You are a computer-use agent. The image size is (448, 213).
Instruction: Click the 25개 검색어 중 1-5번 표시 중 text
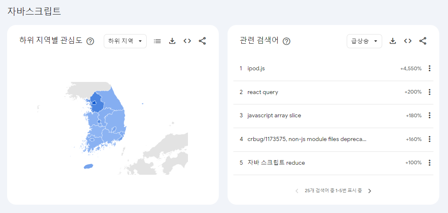pos(333,191)
